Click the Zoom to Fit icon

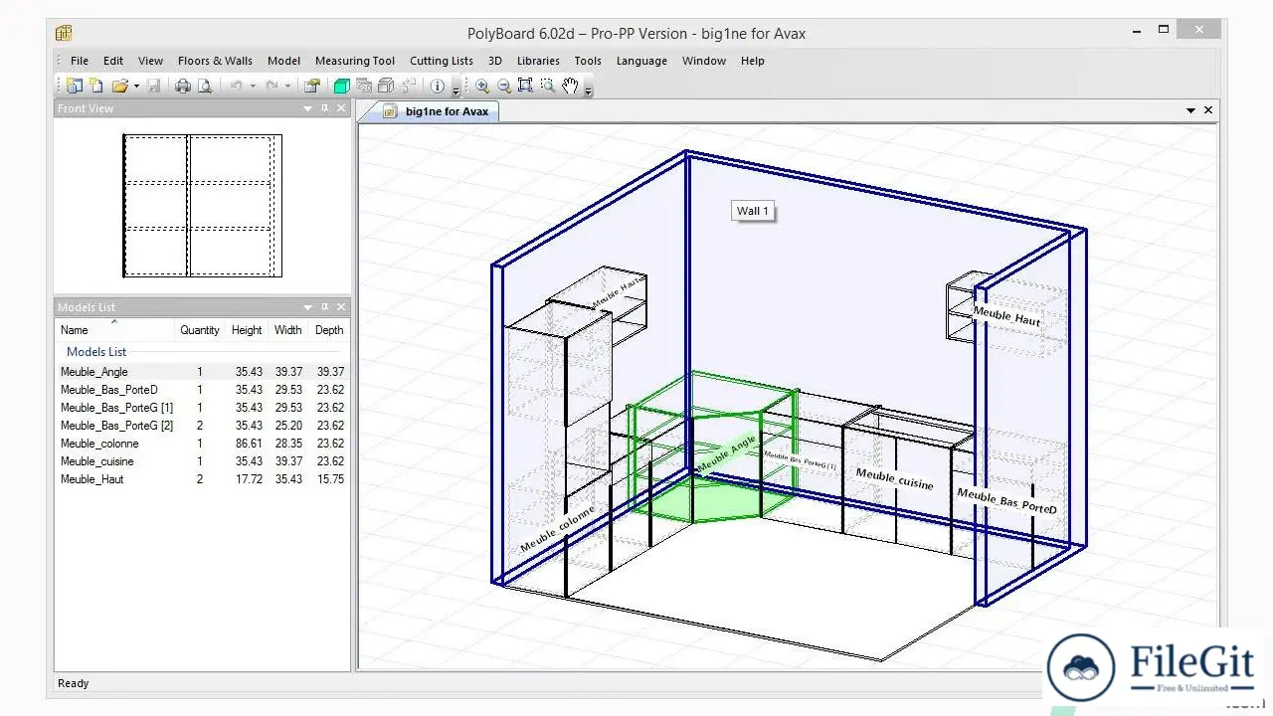(525, 87)
